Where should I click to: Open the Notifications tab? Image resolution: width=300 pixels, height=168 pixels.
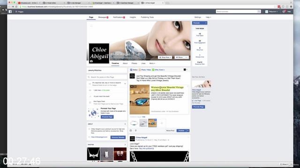119,17
